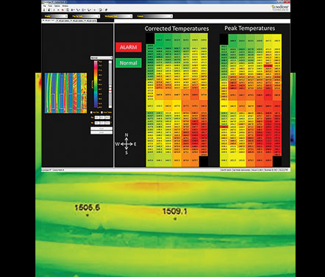Click the thermometer icon in the toolbar
325x277 pixels.
pos(44,10)
